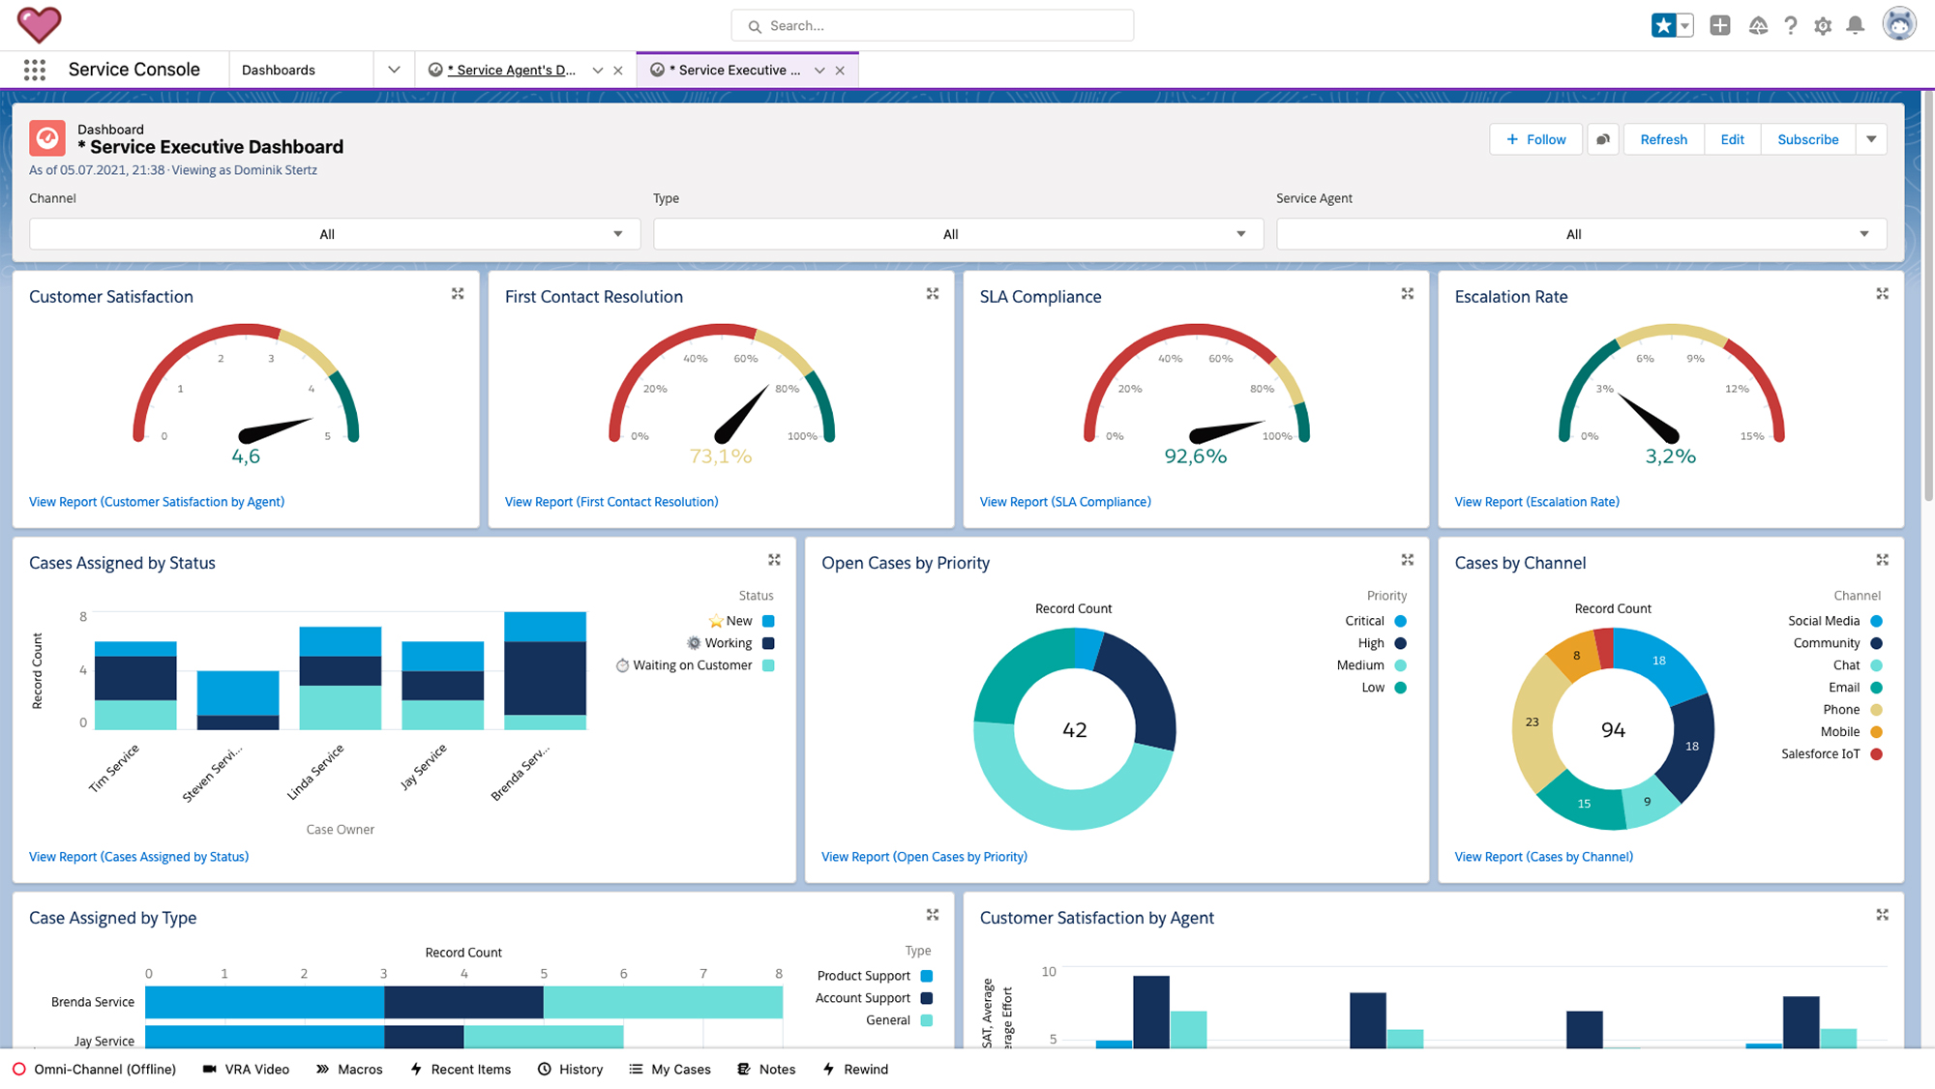Open the Help question mark icon
The image size is (1935, 1089).
pyautogui.click(x=1791, y=26)
